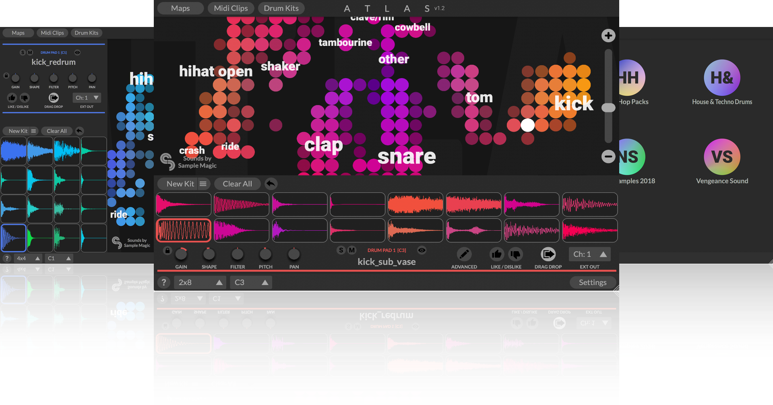Open the Vengeance Sound VS kit icon
773x405 pixels.
722,157
